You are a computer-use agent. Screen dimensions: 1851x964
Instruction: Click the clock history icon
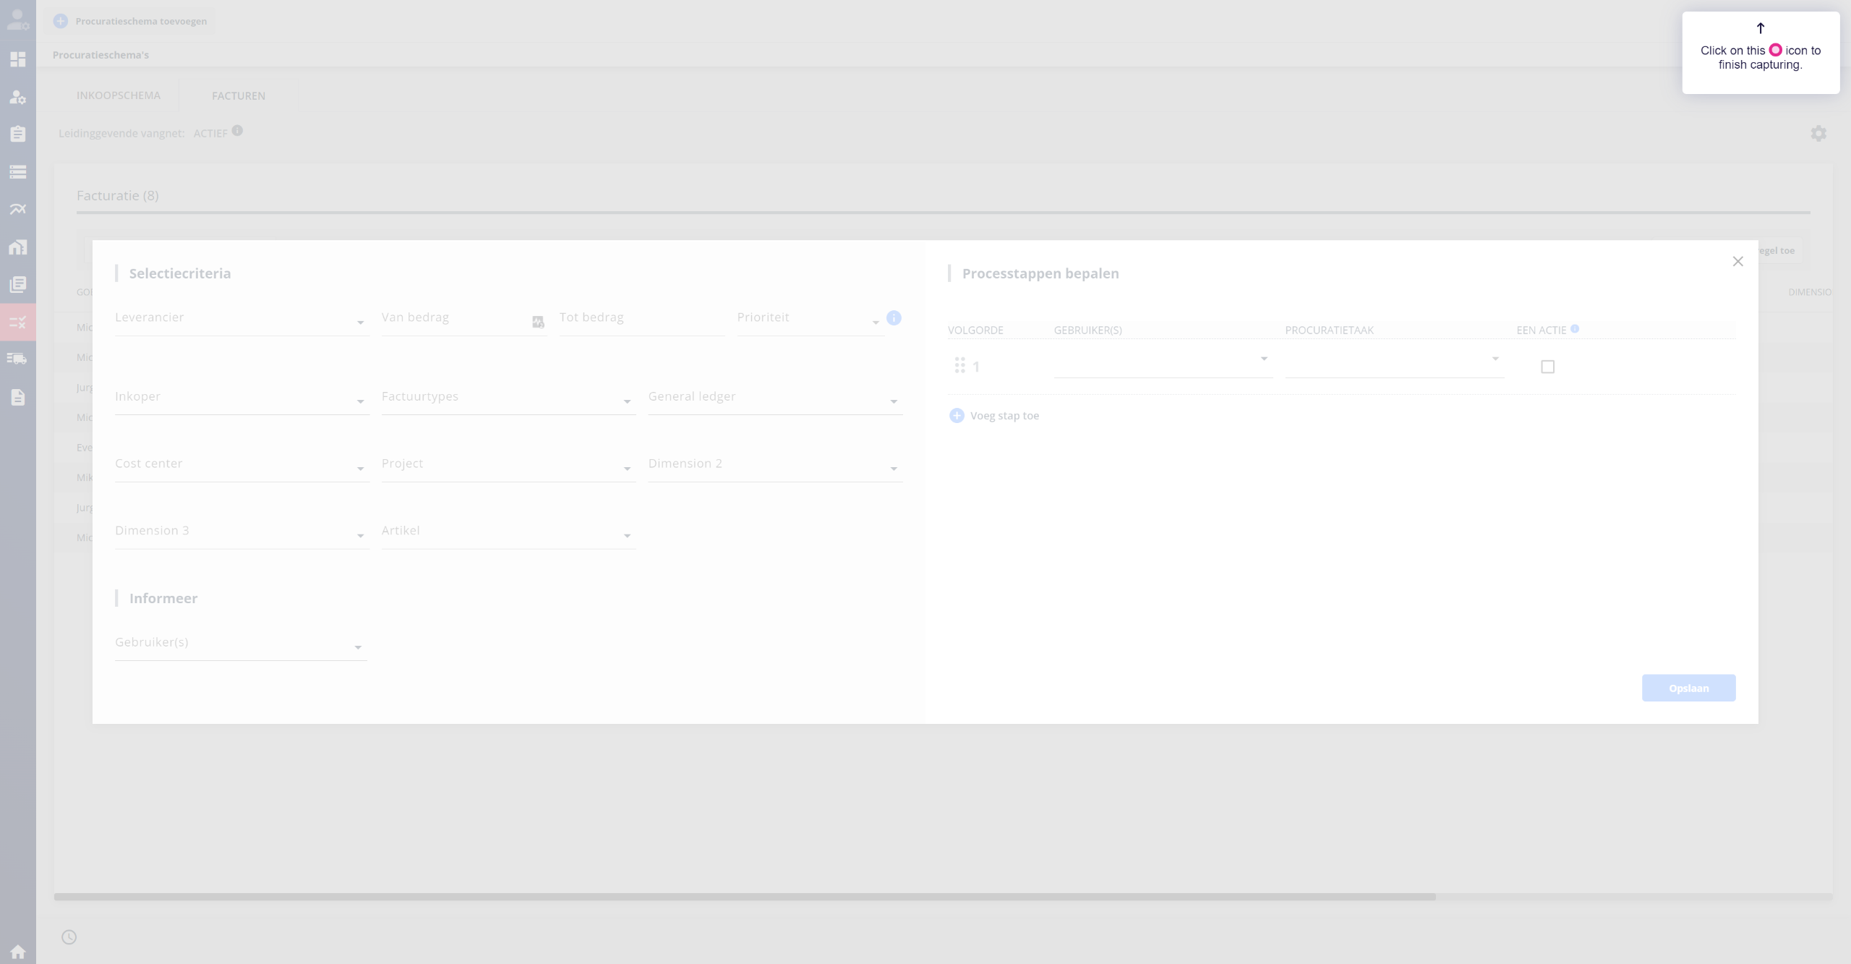click(69, 937)
